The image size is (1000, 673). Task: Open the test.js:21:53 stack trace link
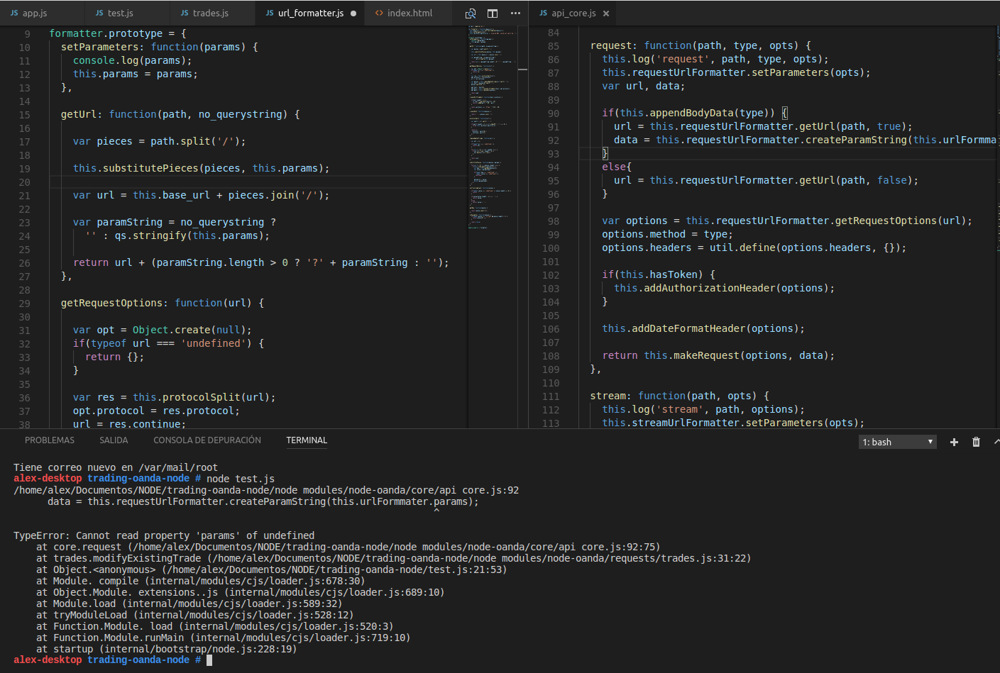(334, 569)
